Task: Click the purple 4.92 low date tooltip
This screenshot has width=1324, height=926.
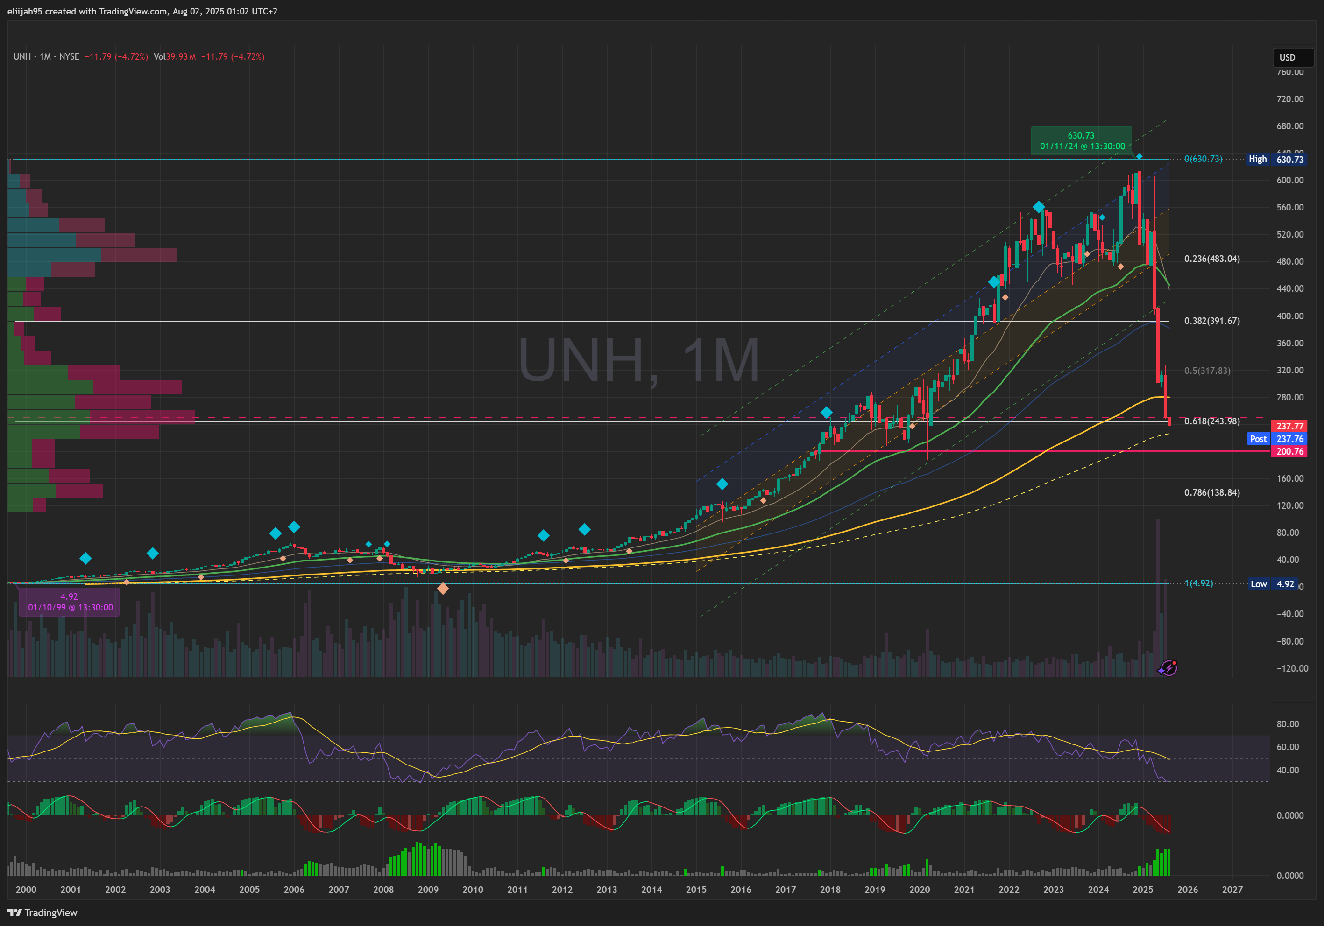Action: [x=69, y=602]
